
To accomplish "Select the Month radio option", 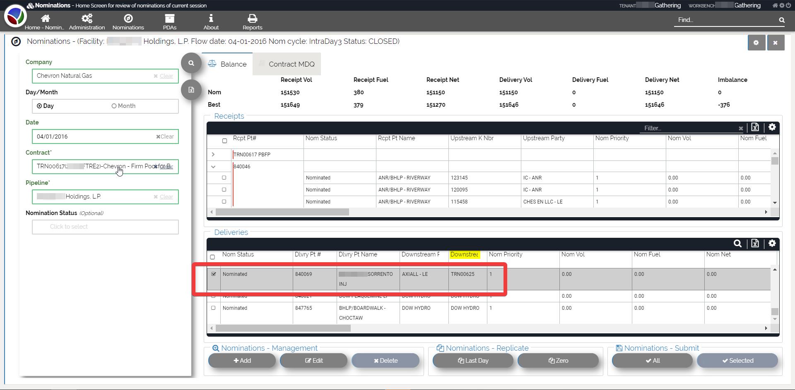I will point(114,106).
